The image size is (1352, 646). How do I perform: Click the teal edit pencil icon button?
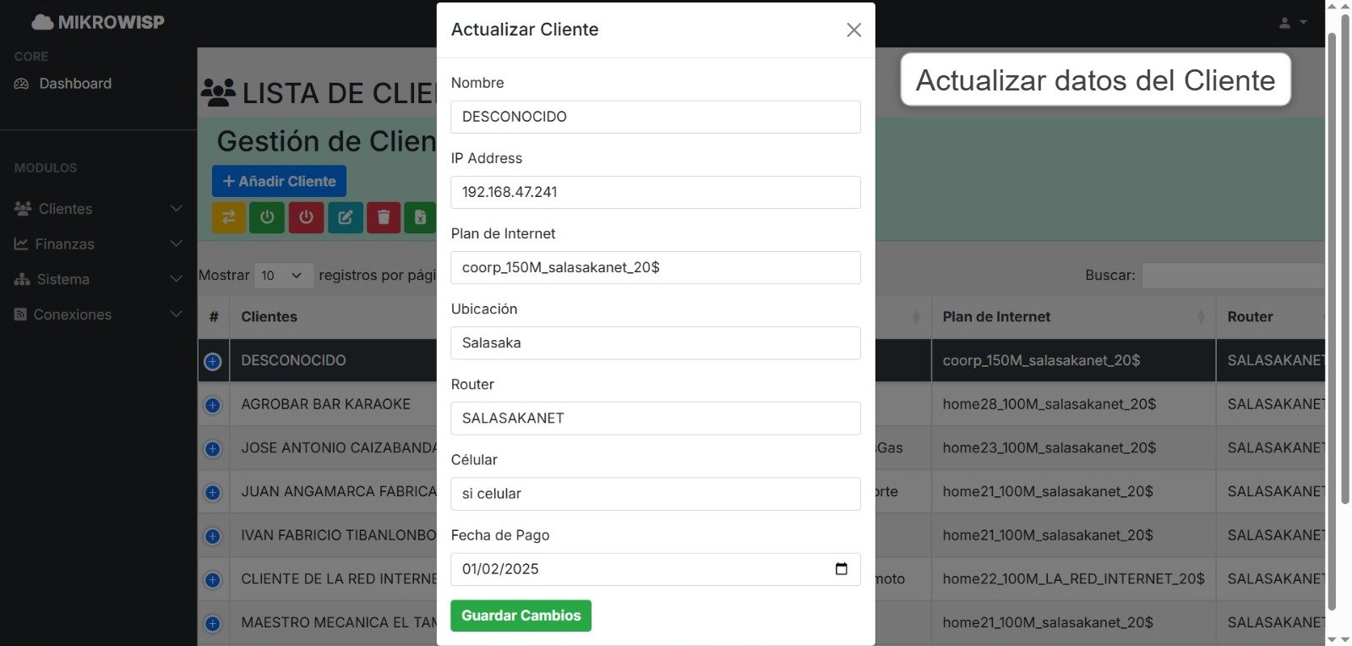[x=345, y=217]
